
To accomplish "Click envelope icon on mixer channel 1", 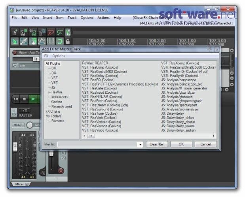I will pyautogui.click(x=63, y=158).
